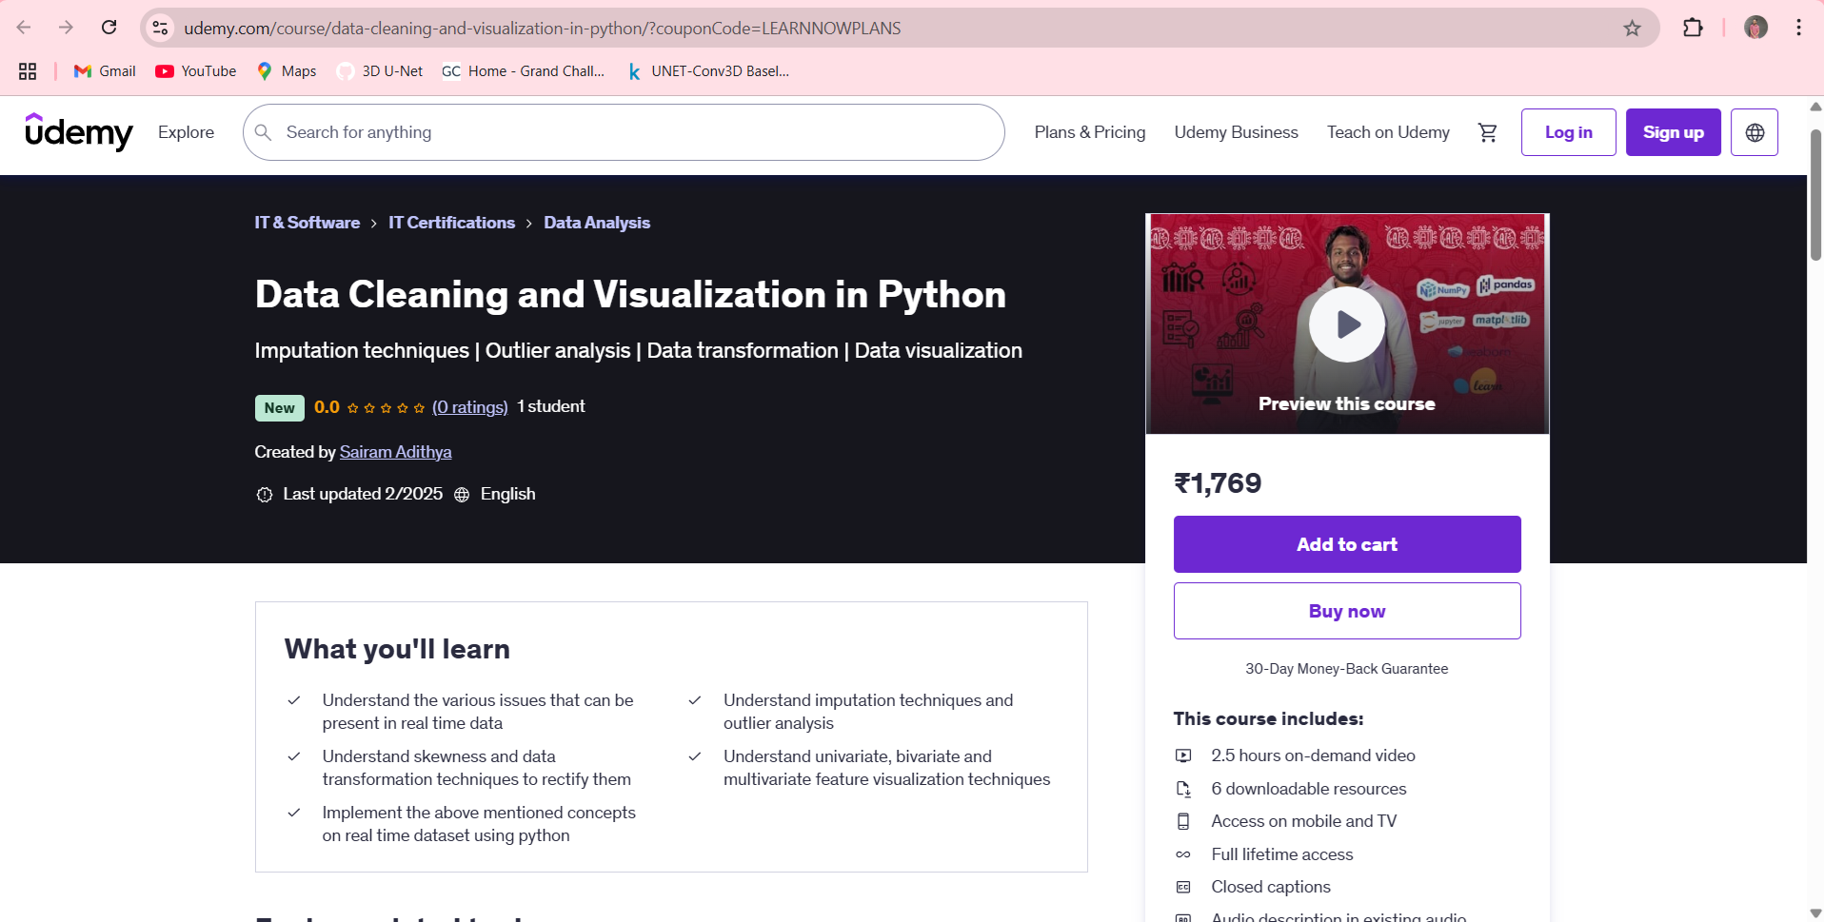Click the Search for anything field
Screen dimensions: 1824x922
click(x=624, y=132)
